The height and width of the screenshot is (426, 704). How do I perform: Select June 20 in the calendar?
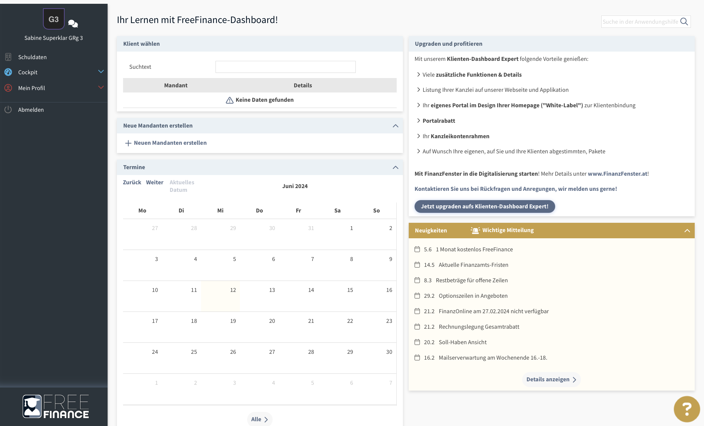coord(260,327)
